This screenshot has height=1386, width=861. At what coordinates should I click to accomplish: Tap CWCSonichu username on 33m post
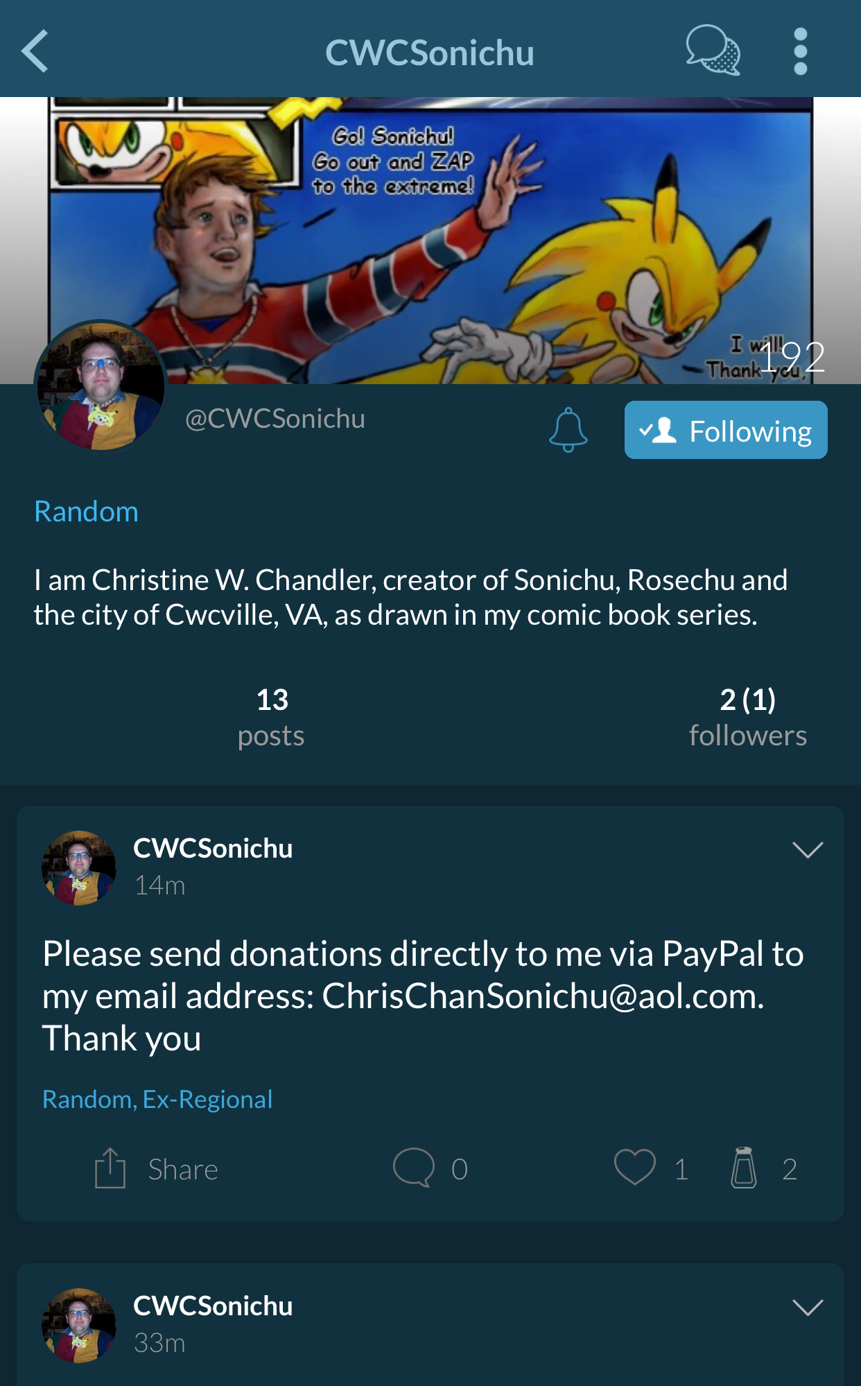(x=213, y=1306)
